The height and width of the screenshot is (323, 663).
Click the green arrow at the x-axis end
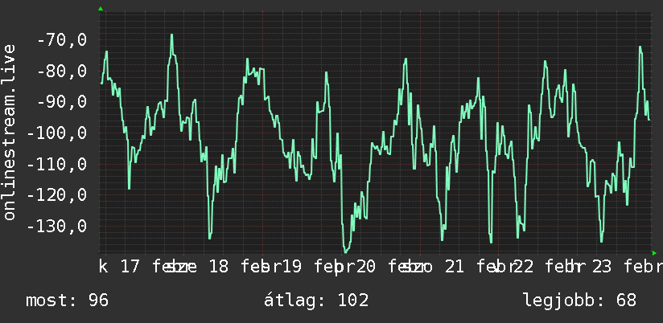(x=654, y=253)
